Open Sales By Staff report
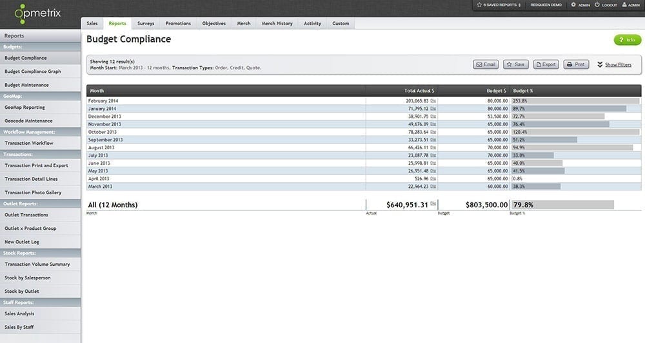The height and width of the screenshot is (343, 645). coord(40,327)
